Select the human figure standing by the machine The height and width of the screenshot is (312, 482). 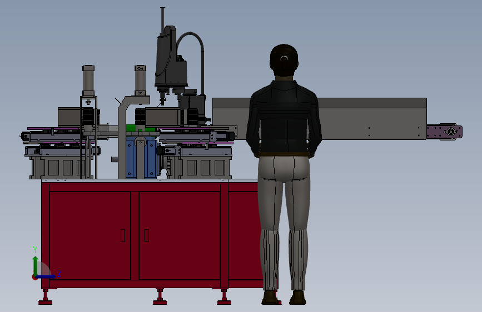[284, 174]
